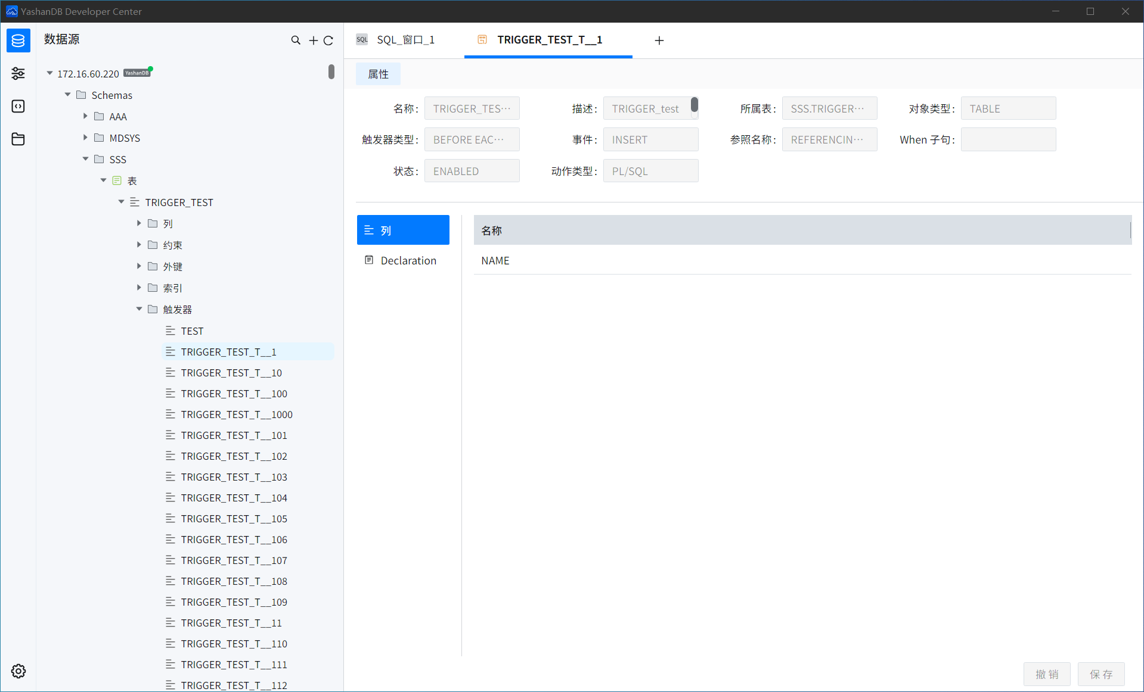Expand the MDSYS schema folder
Viewport: 1144px width, 692px height.
pos(86,138)
